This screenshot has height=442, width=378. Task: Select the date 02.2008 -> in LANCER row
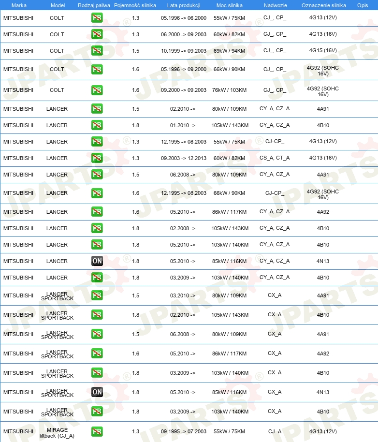pos(183,228)
